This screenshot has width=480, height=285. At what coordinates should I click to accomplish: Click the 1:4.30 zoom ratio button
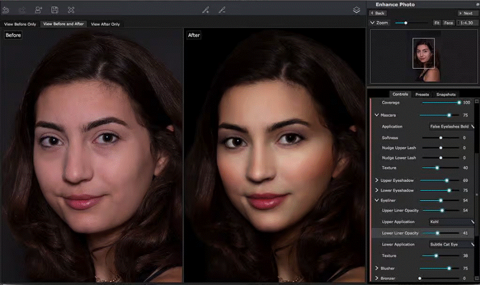(x=466, y=23)
